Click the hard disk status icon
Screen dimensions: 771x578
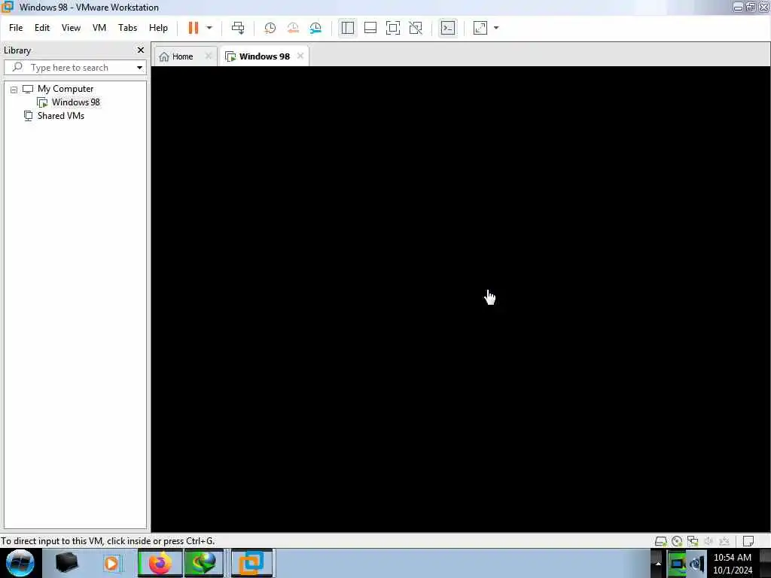[x=661, y=541]
